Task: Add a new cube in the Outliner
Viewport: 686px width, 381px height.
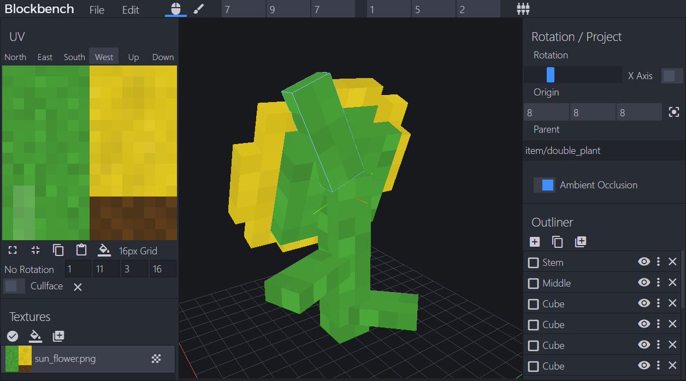Action: pos(535,242)
